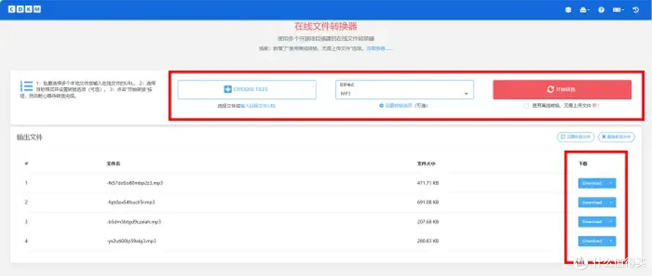Click the CHOOSE FILES button
The height and width of the screenshot is (276, 652).
coord(247,89)
